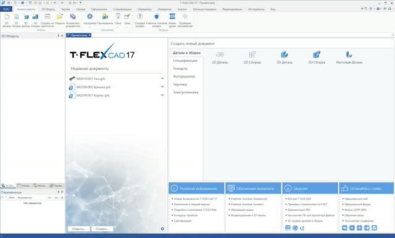The height and width of the screenshot is (238, 395).
Task: Select the Фотореализм category
Action: pos(184,77)
